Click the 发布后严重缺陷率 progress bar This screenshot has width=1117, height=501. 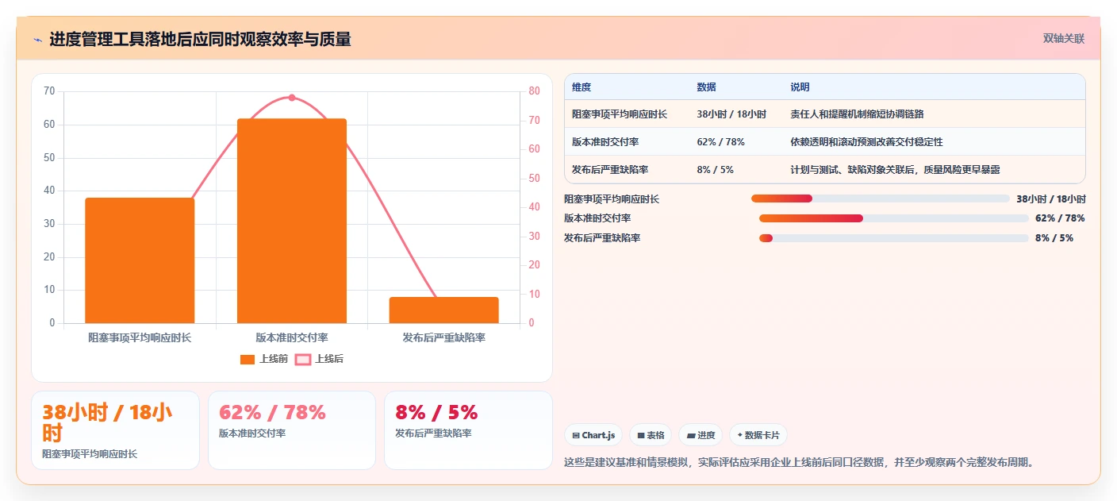click(894, 238)
